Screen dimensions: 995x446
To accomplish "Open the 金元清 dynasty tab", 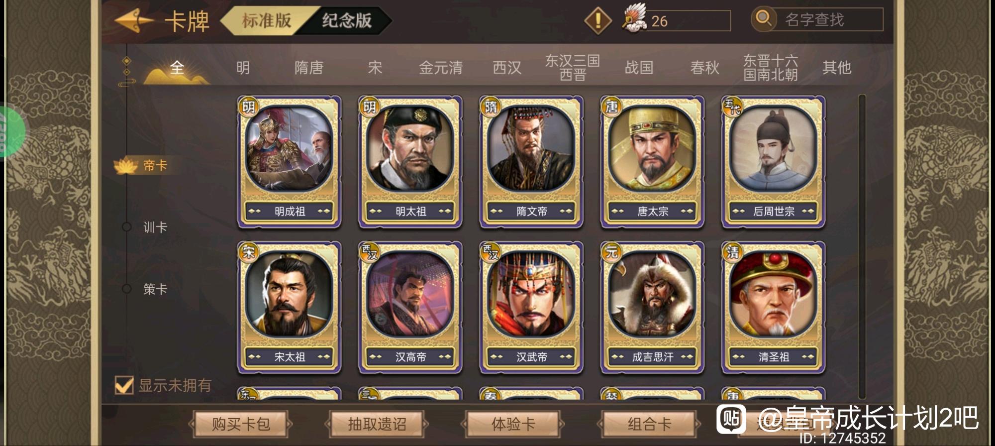I will 441,68.
